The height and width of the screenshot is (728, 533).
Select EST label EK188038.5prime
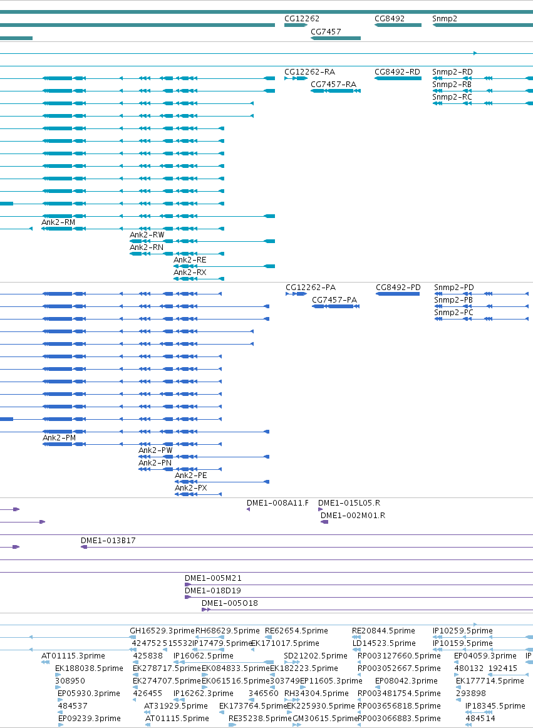click(89, 668)
